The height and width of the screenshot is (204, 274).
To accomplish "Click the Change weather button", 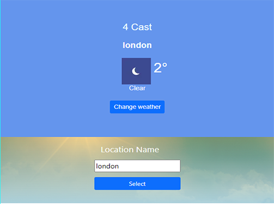I will [137, 107].
